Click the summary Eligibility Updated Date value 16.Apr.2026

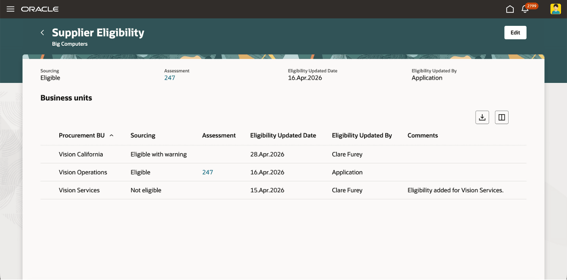[x=305, y=78]
